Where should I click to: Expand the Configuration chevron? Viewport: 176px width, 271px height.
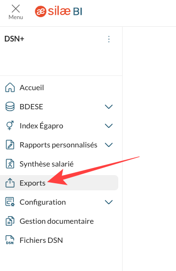click(109, 202)
